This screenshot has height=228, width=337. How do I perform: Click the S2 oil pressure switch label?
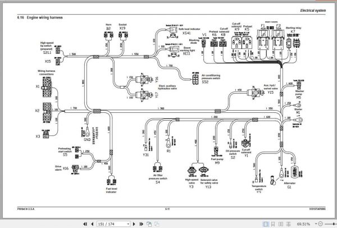tap(233, 157)
